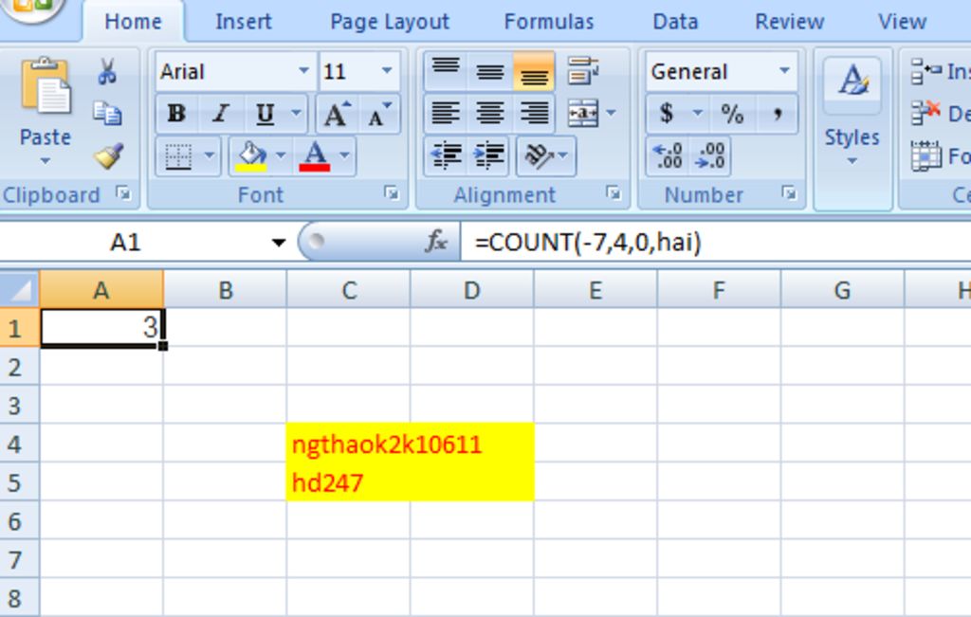Select the cell containing ngthaok2k10611

349,444
